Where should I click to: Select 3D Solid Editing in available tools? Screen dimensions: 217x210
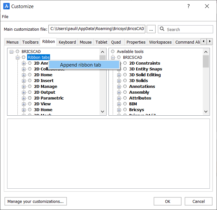pos(145,75)
